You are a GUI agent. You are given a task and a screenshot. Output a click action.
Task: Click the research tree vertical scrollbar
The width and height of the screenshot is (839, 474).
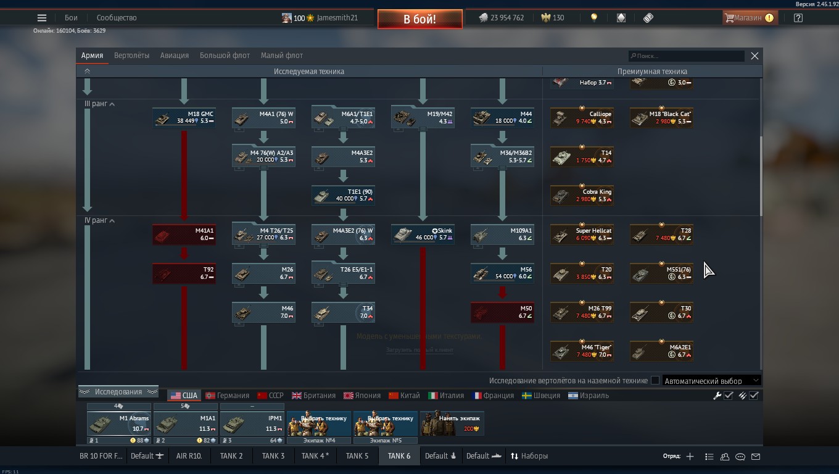761,176
